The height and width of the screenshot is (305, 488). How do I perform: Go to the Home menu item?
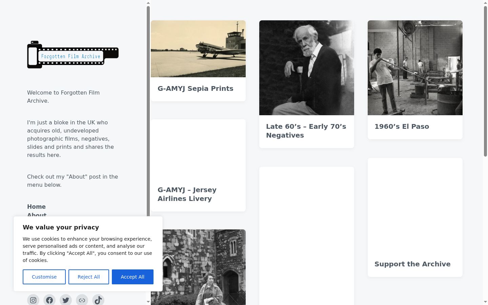click(36, 207)
